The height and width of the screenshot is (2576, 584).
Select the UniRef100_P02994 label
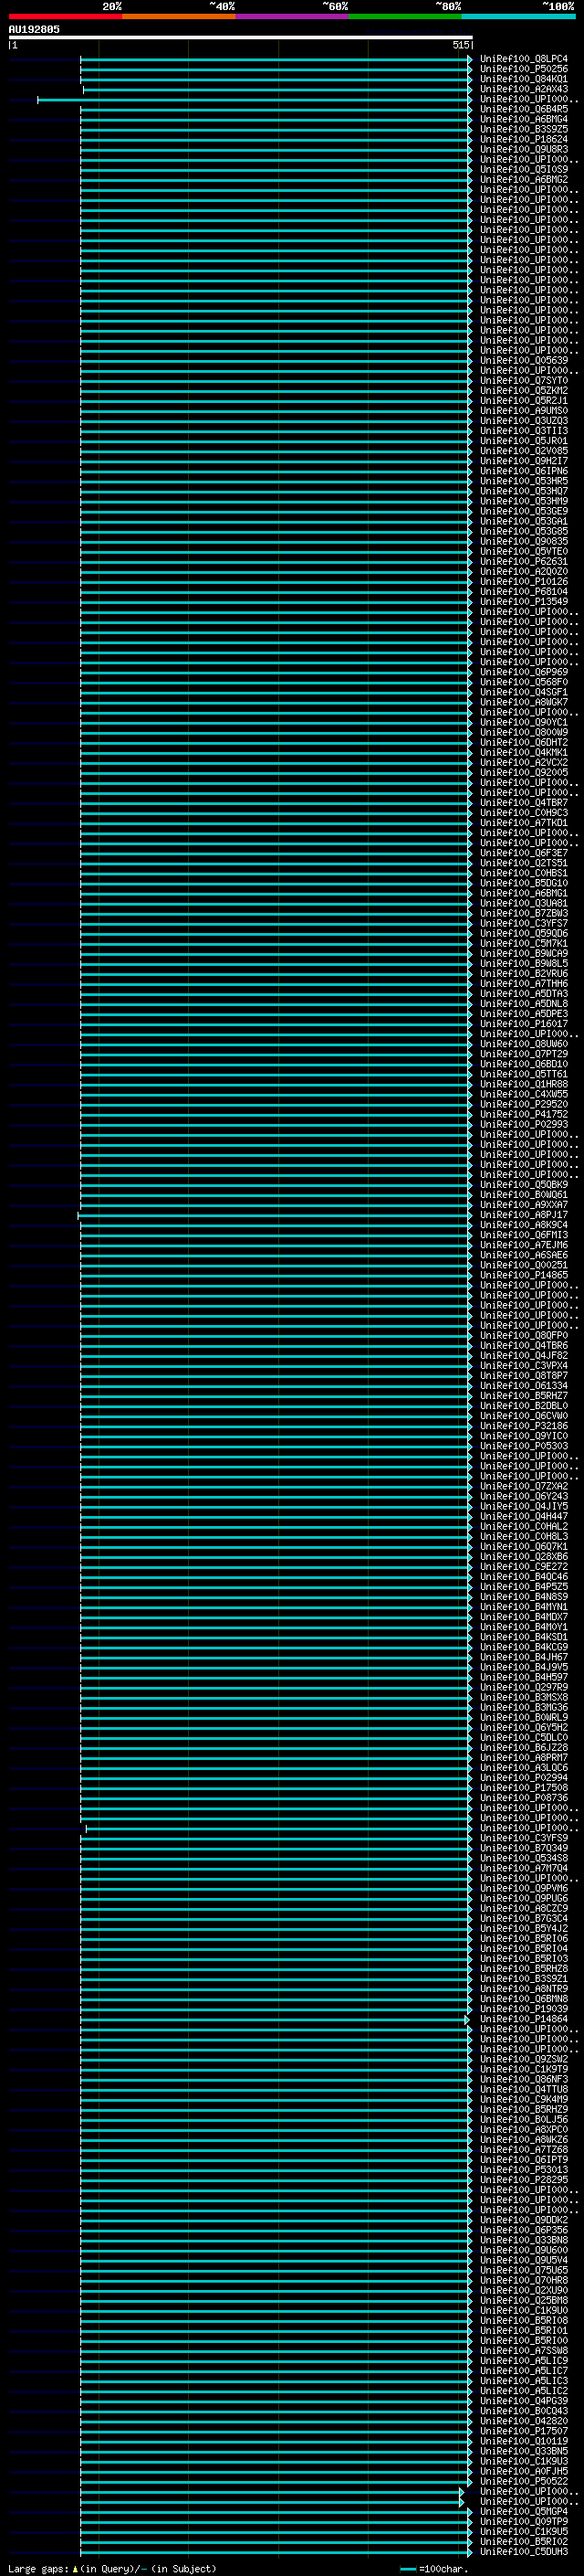pyautogui.click(x=524, y=1779)
